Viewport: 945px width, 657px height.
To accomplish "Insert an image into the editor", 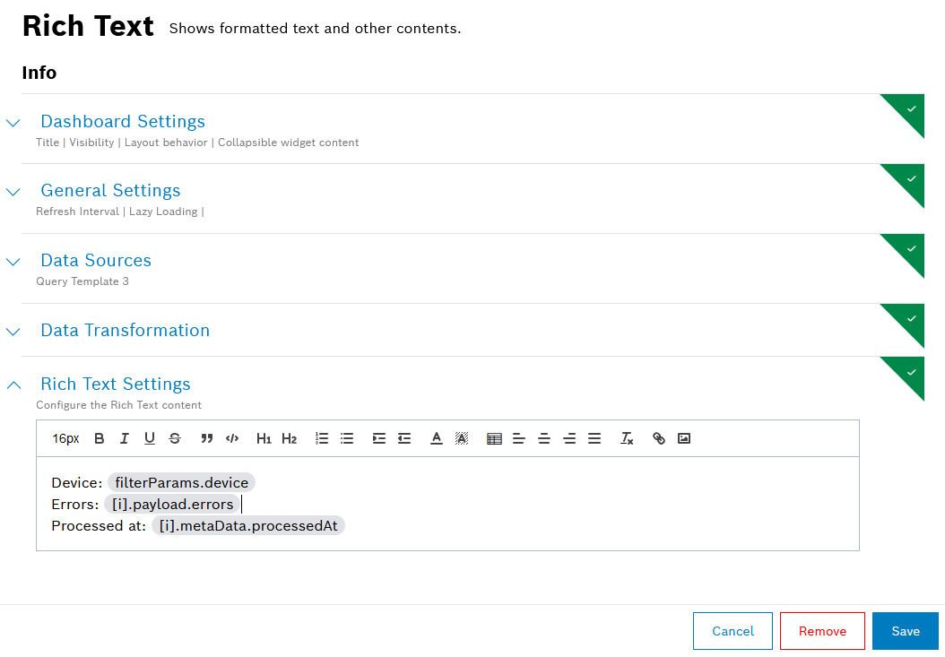I will [684, 438].
